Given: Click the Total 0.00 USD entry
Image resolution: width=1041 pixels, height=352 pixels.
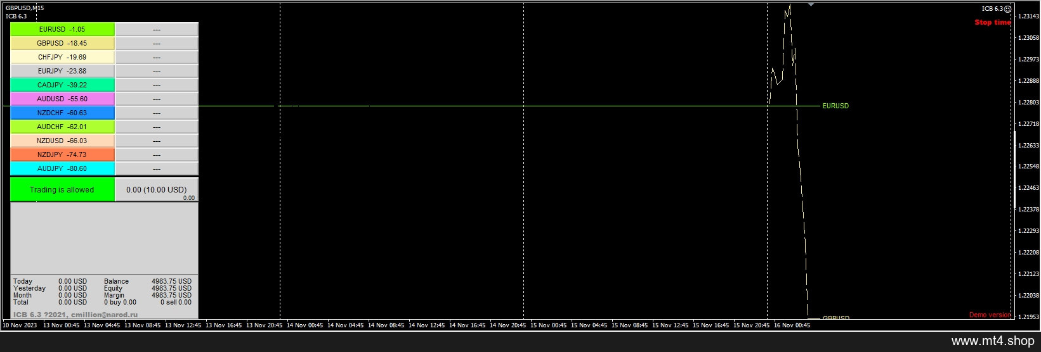Looking at the screenshot, I should 50,302.
